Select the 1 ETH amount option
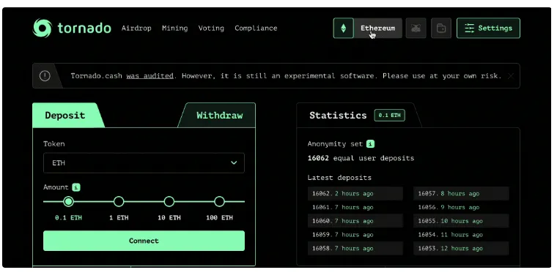 point(119,202)
